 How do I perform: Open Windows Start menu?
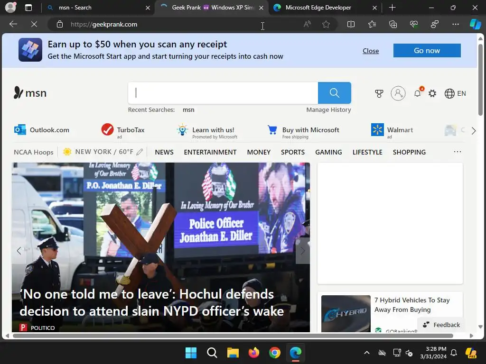pyautogui.click(x=191, y=353)
